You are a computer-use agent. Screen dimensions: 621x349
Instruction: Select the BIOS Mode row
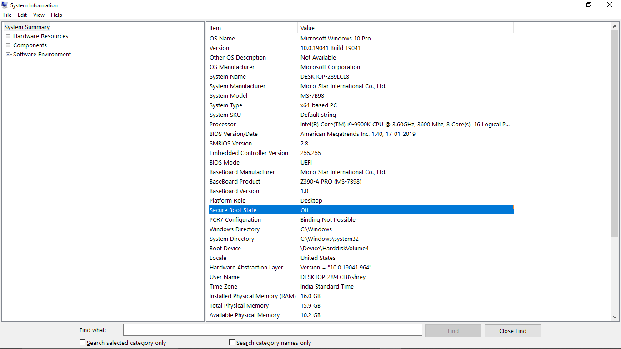click(361, 163)
